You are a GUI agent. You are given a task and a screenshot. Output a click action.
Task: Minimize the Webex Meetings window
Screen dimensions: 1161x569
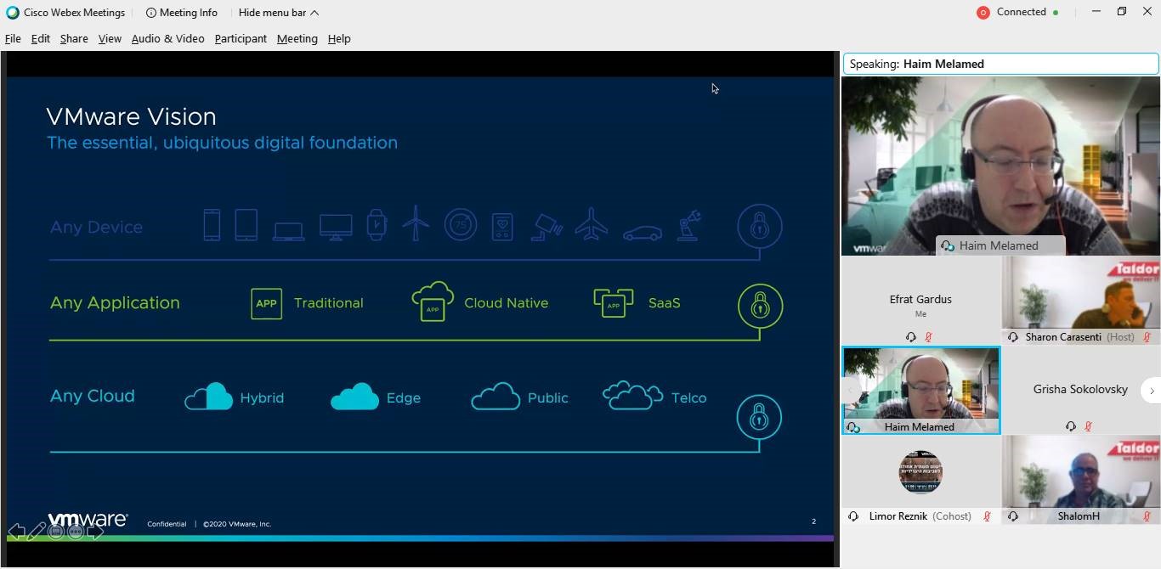(x=1096, y=12)
